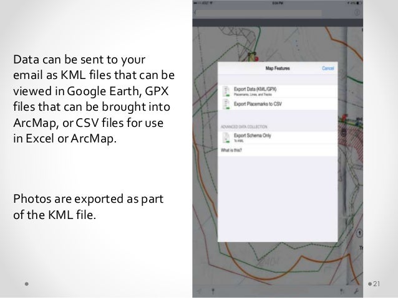This screenshot has width=398, height=298.
Task: Click the Export Schema Only file icon
Action: tap(226, 138)
